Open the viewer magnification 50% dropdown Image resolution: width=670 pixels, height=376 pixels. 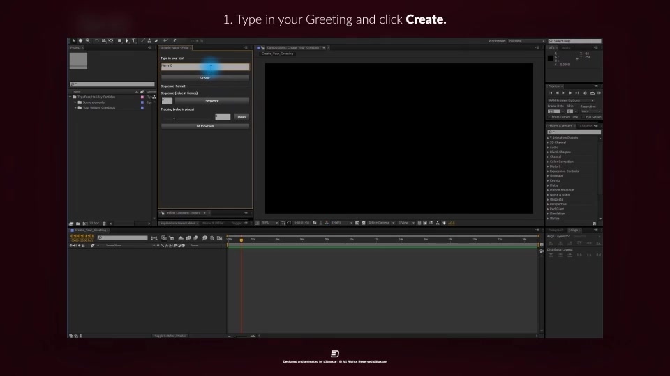tap(270, 223)
